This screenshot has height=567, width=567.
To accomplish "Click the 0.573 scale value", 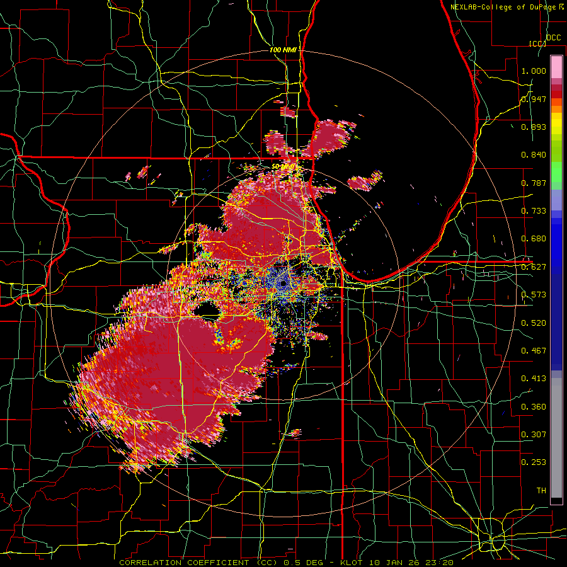I will (534, 295).
